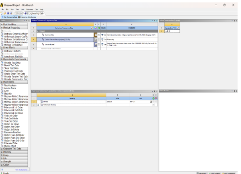Click Aluminum Alloy source library icon

tap(102, 35)
